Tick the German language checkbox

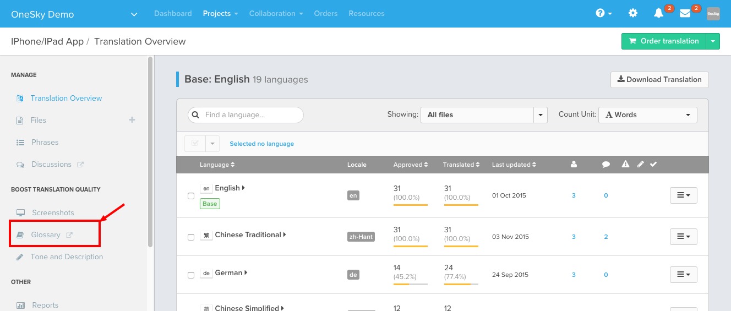pos(191,275)
